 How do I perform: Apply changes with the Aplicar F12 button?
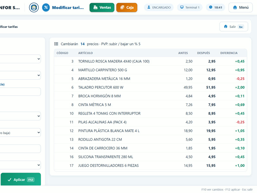(x=21, y=179)
